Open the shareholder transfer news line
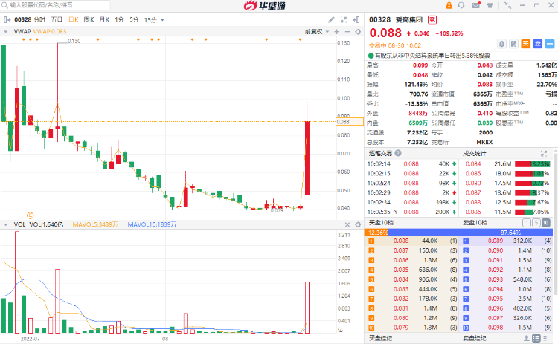 pos(429,56)
